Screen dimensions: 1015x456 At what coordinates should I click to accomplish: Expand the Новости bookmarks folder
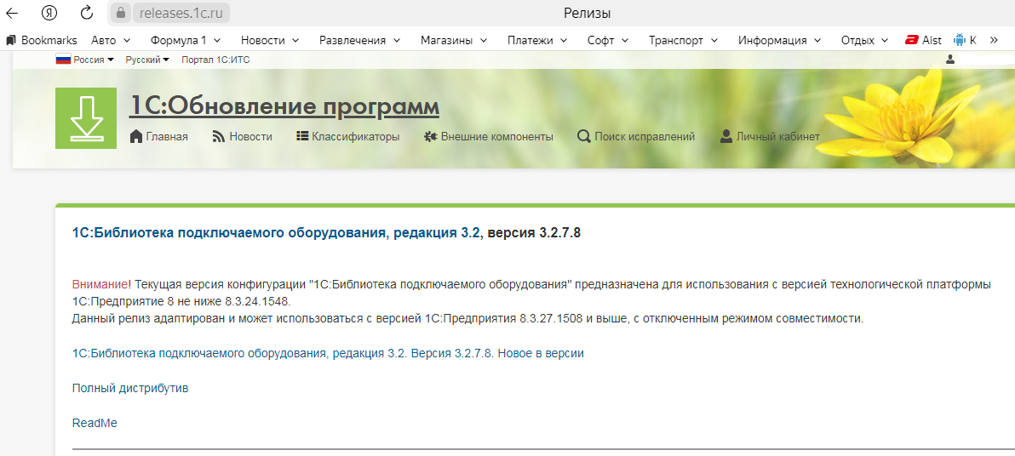[270, 40]
